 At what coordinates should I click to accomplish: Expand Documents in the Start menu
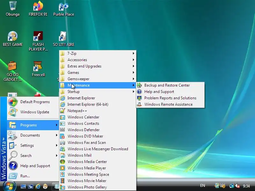pos(33,135)
